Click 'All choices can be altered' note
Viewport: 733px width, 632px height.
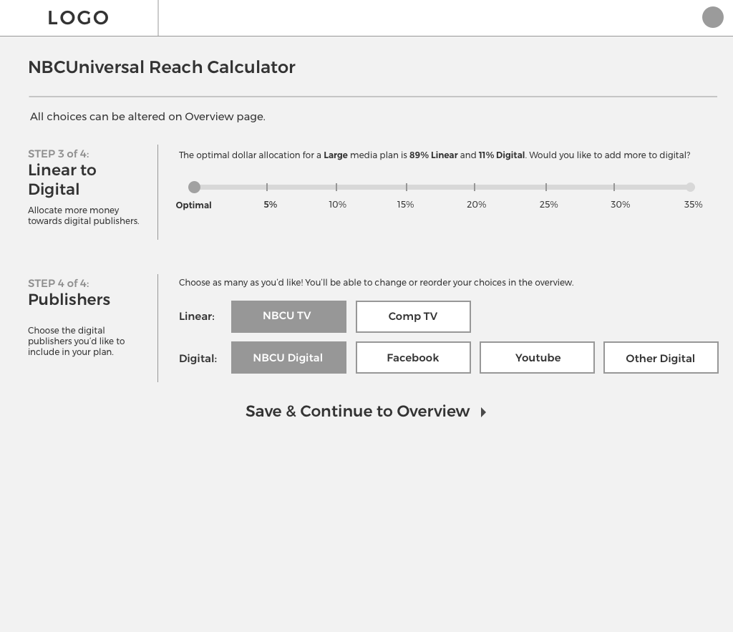pos(147,117)
